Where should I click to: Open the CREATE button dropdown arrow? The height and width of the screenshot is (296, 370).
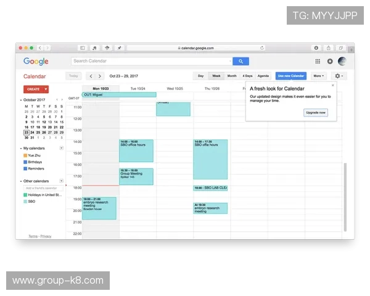click(46, 89)
